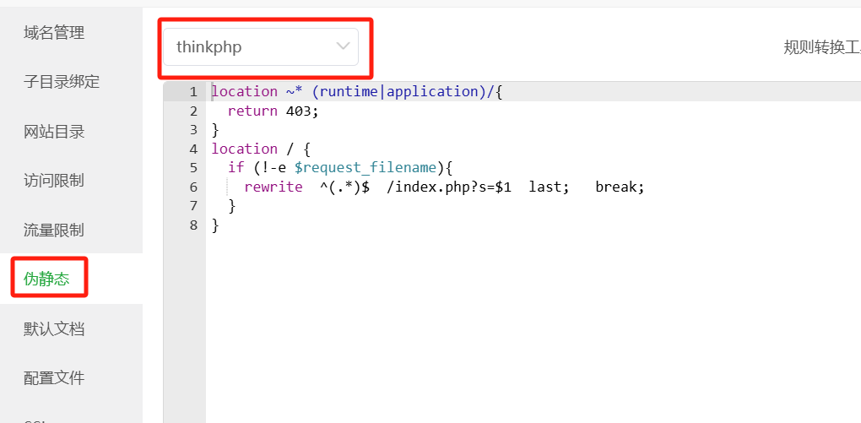The width and height of the screenshot is (861, 423).
Task: Open the 流量限制 menu item
Action: 54,230
